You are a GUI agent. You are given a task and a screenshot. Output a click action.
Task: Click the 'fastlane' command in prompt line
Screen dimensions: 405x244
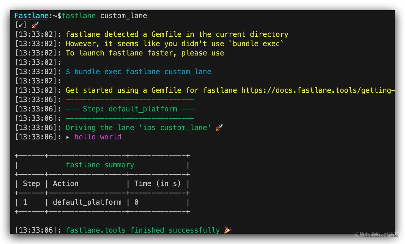click(x=79, y=16)
